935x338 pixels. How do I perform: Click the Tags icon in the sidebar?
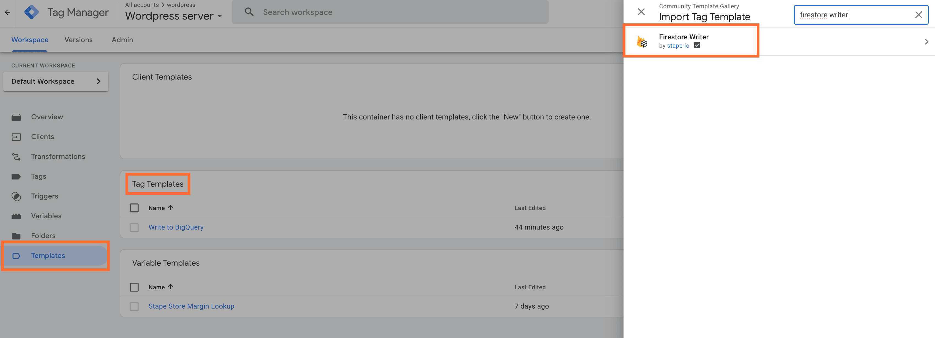point(16,176)
